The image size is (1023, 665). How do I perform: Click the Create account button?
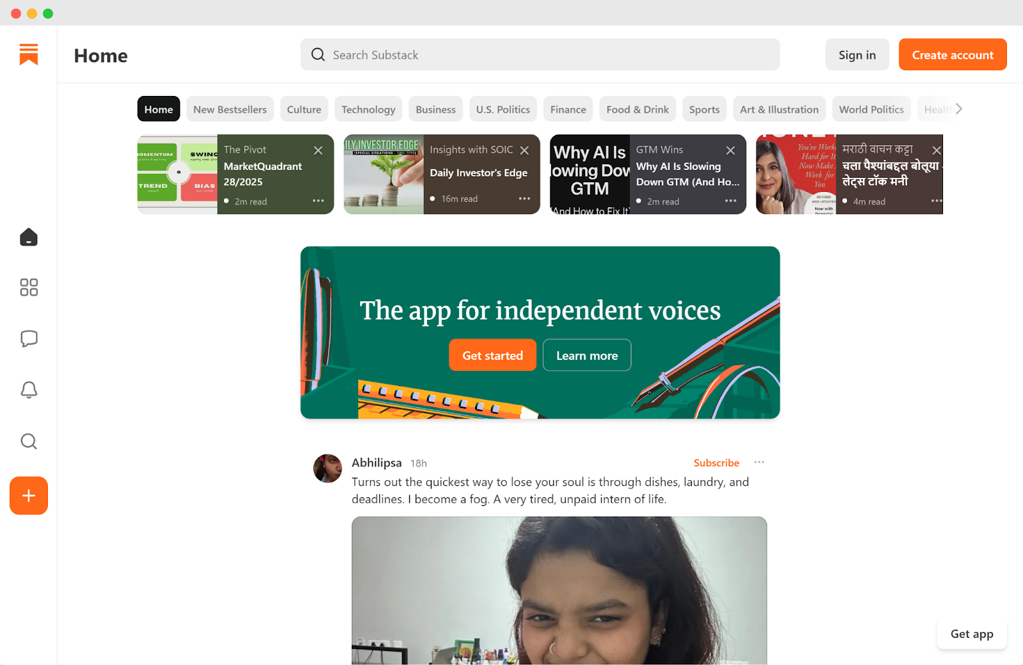pos(953,54)
